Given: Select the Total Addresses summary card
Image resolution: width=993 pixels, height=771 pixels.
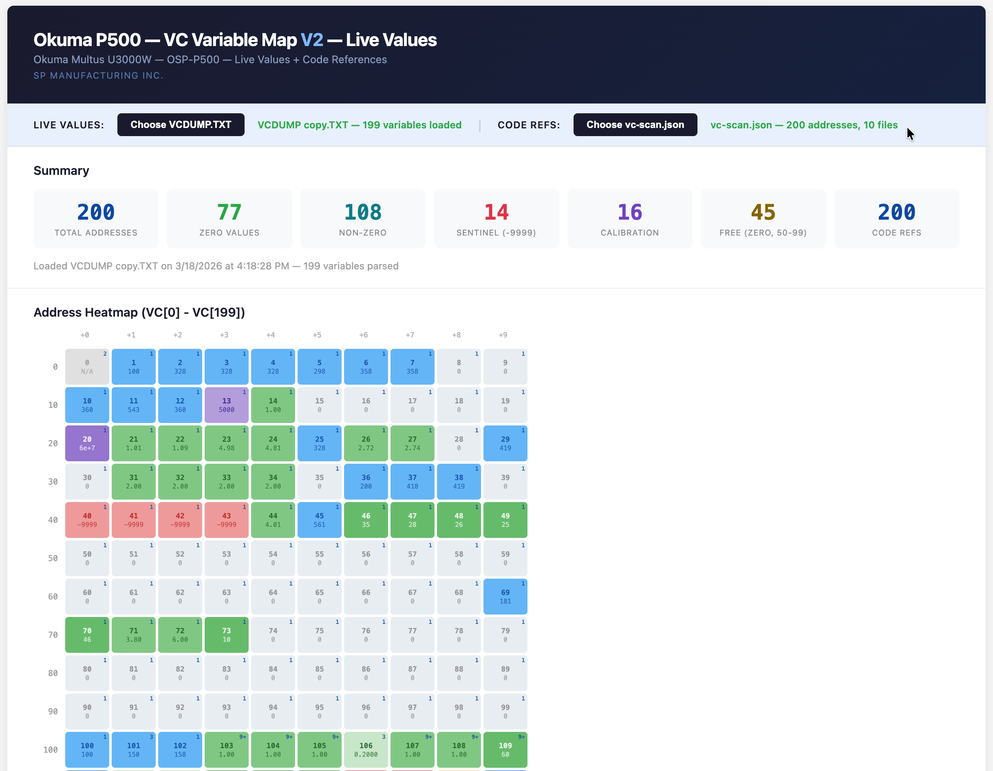Looking at the screenshot, I should pyautogui.click(x=95, y=219).
